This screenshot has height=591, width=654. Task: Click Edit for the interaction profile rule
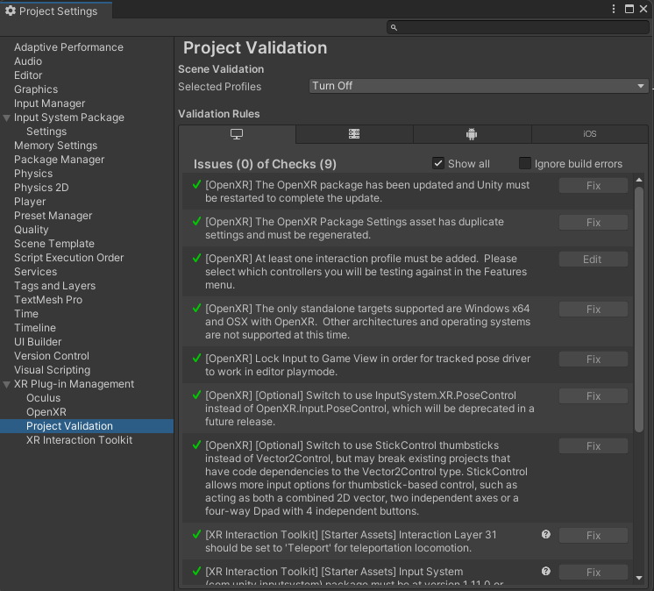(x=593, y=260)
